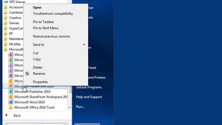Click the McAfee folder label
Screen dimensions: 222x125
coord(15,44)
